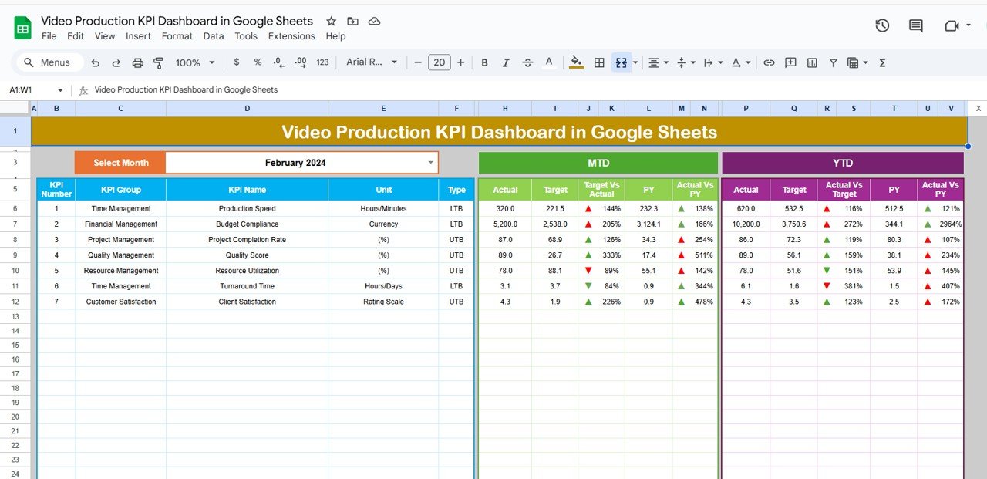Select the YTD purple header cell
The height and width of the screenshot is (479, 987).
843,163
